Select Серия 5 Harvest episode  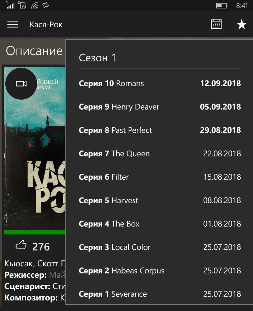[160, 200]
